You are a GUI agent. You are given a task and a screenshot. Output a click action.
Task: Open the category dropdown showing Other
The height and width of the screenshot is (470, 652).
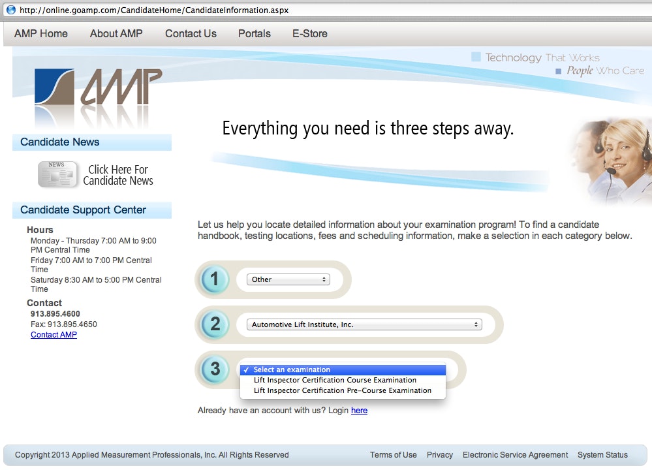[x=288, y=279]
